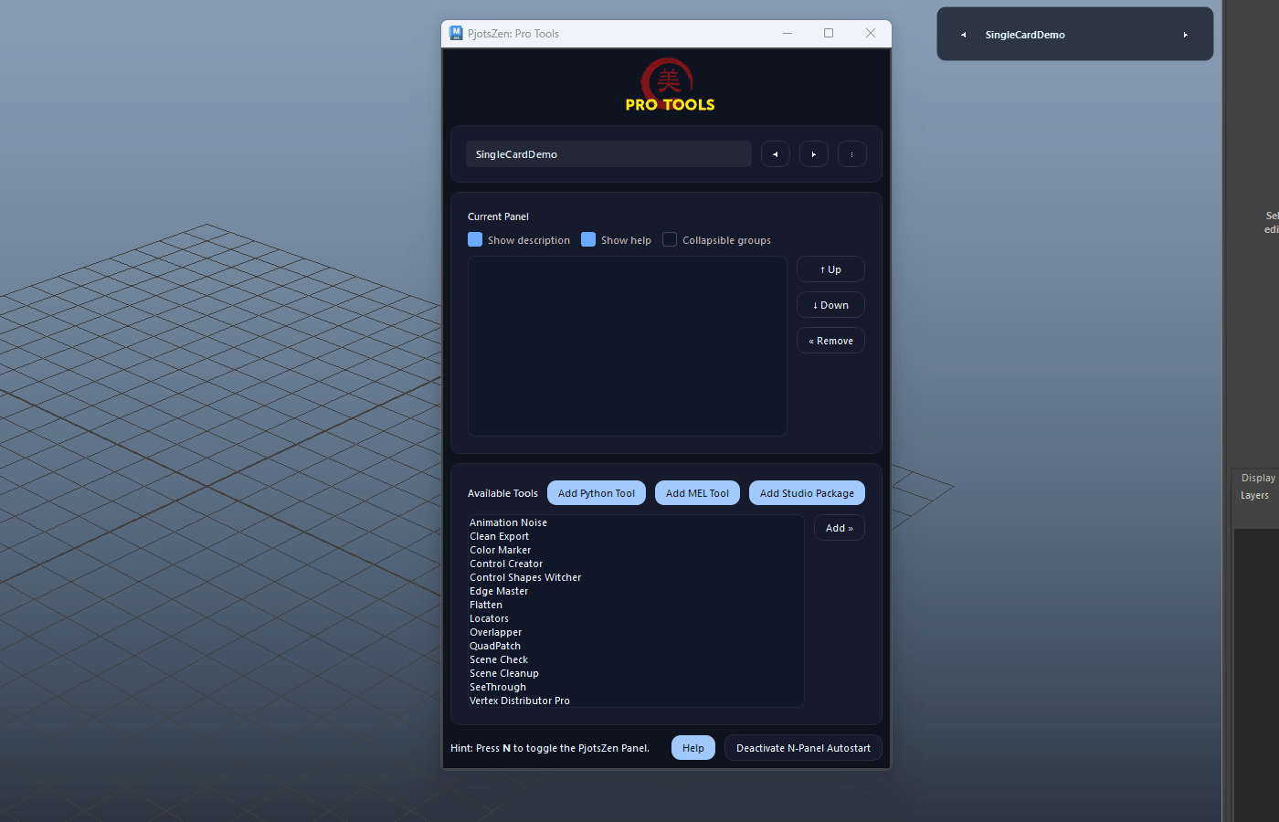Screen dimensions: 1279x822
Task: Click Maya icon in the window title bar
Action: [456, 33]
